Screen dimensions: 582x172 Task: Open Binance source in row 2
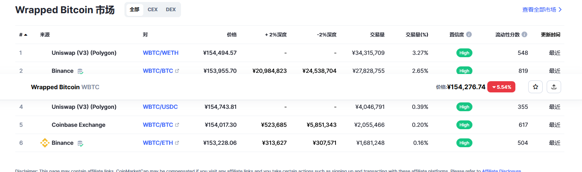(x=63, y=71)
